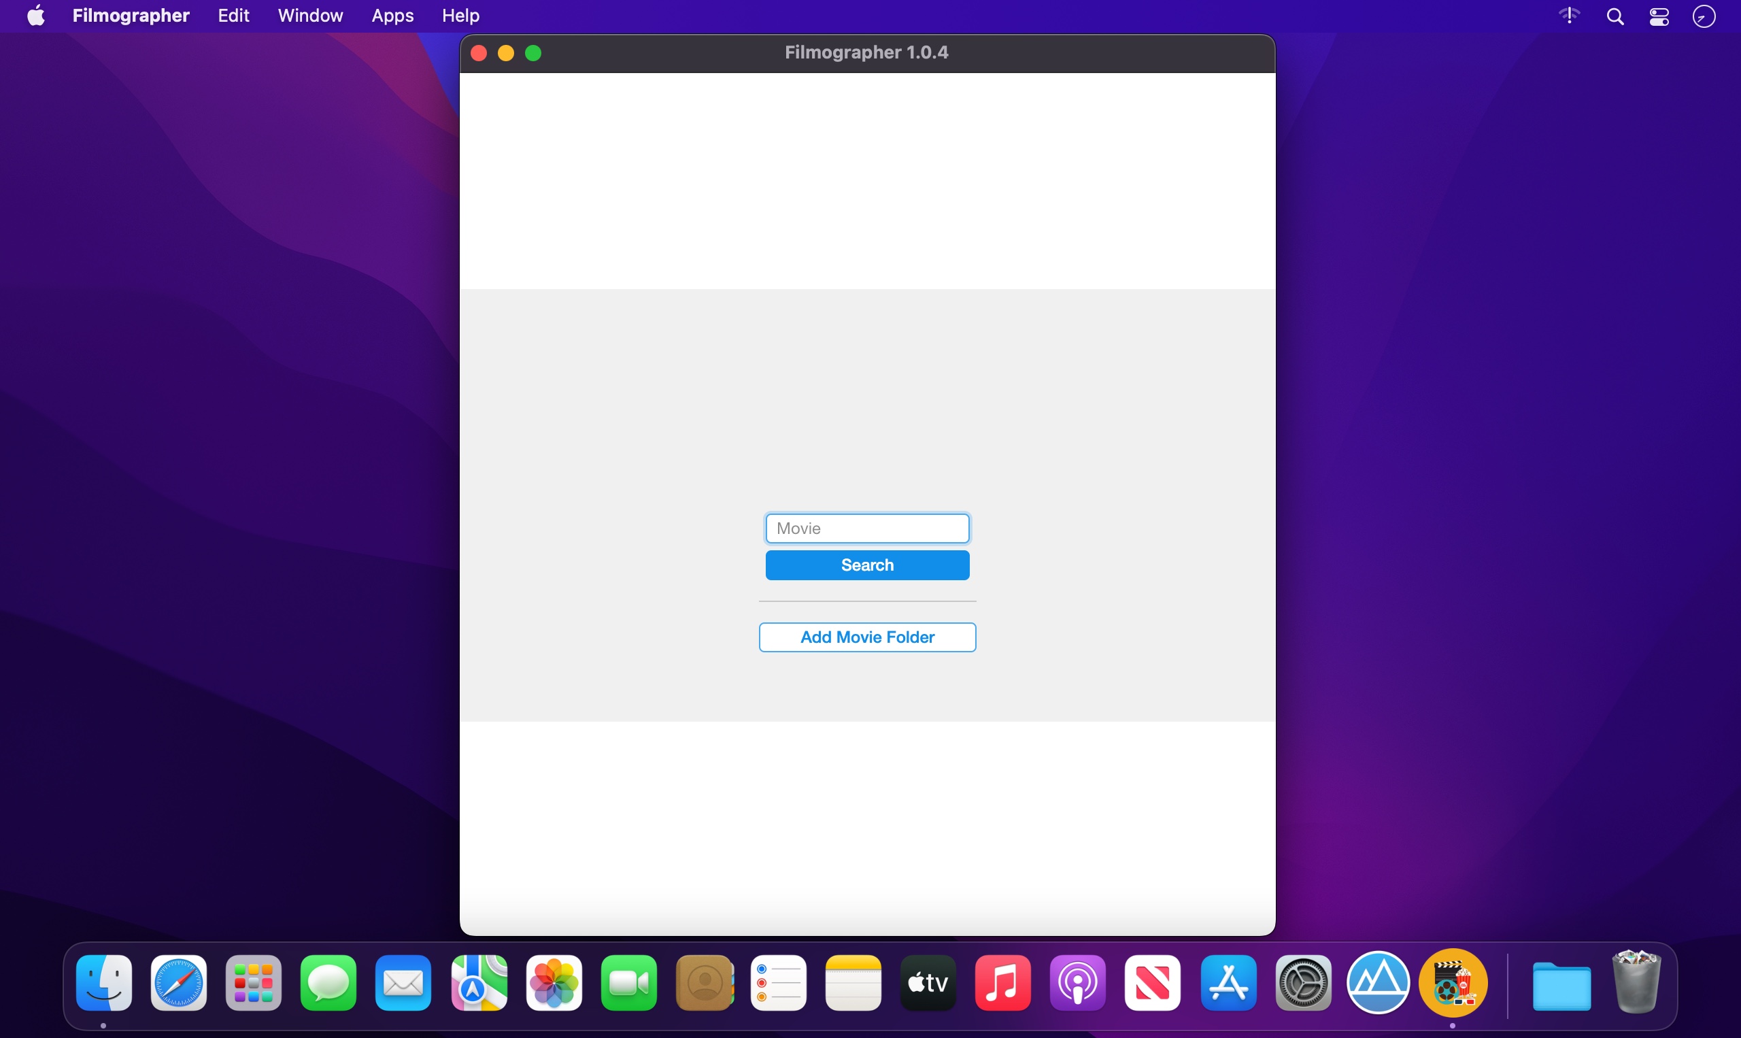Click the clock icon in the menu bar

[1704, 16]
